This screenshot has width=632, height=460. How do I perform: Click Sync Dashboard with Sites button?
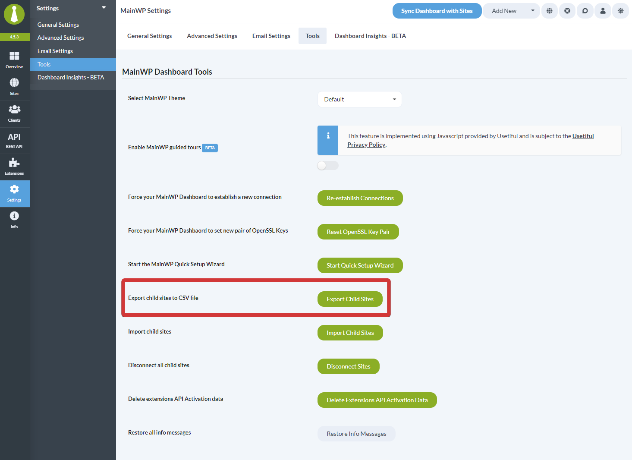pyautogui.click(x=437, y=11)
